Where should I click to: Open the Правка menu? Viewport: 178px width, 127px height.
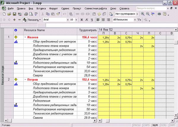click(21, 9)
